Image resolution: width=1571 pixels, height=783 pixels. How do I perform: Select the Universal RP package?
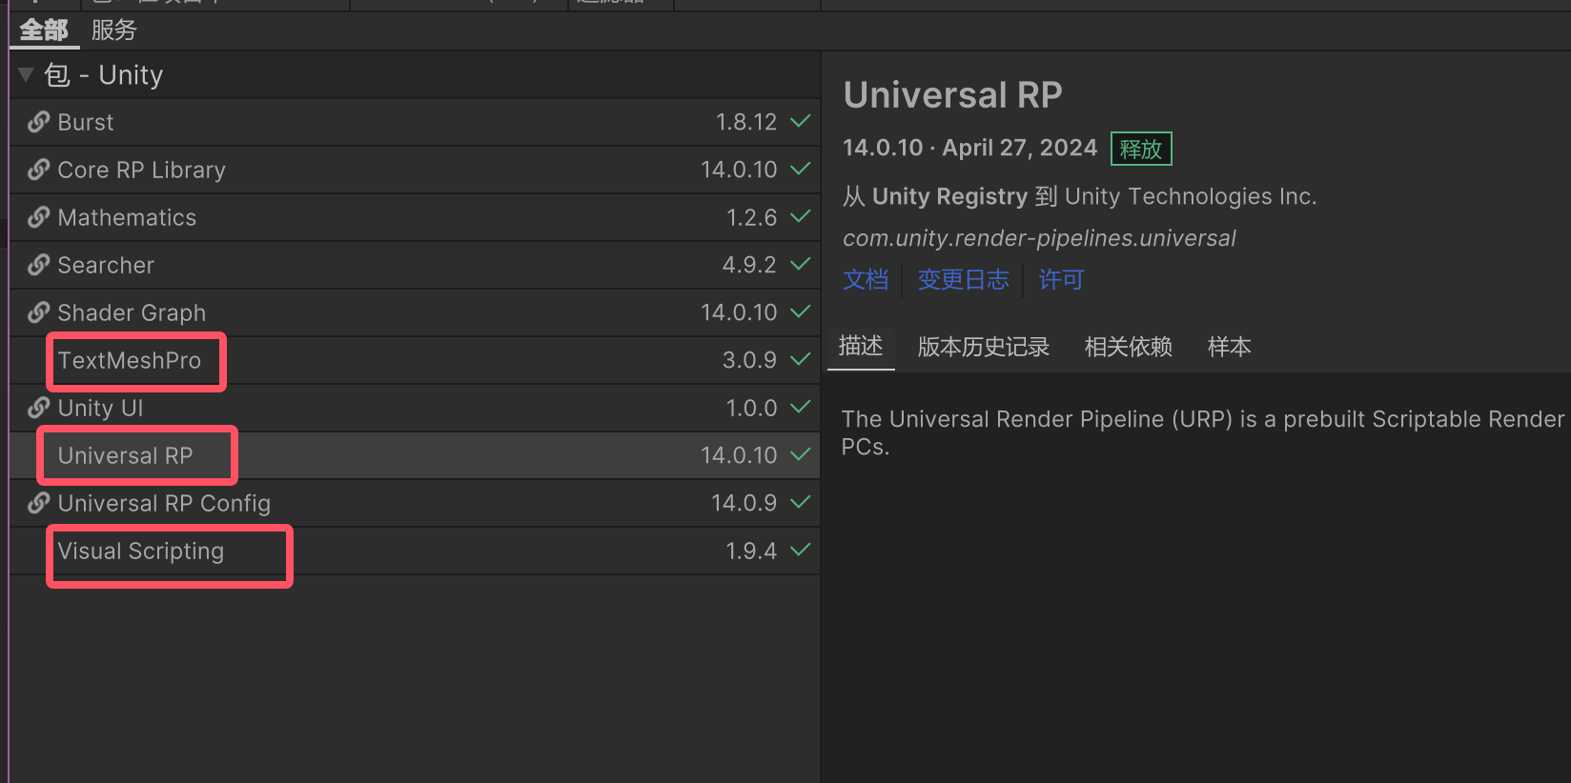(x=415, y=455)
